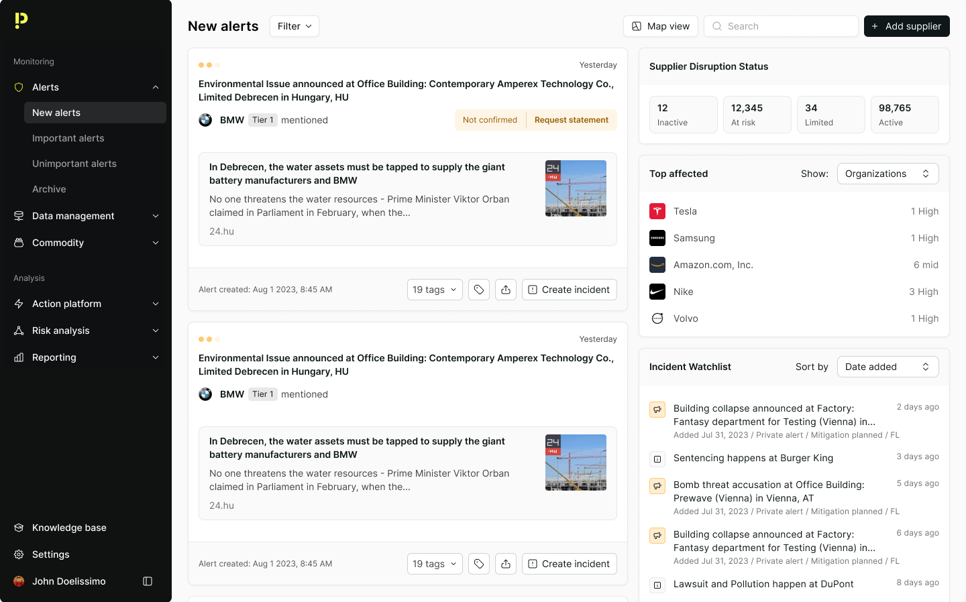Click the 12,345 At risk card
This screenshot has height=602, width=966.
pos(757,115)
